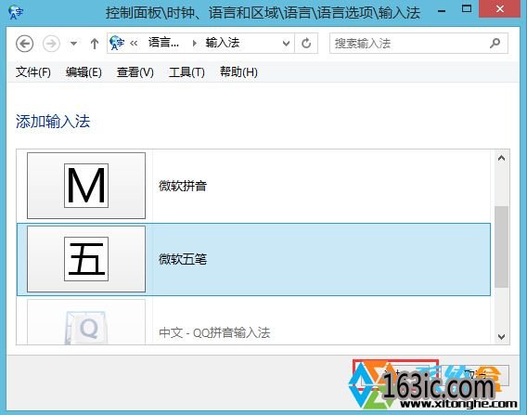The image size is (527, 415).
Task: Click the input method list scrollbar thumb
Action: [x=501, y=247]
